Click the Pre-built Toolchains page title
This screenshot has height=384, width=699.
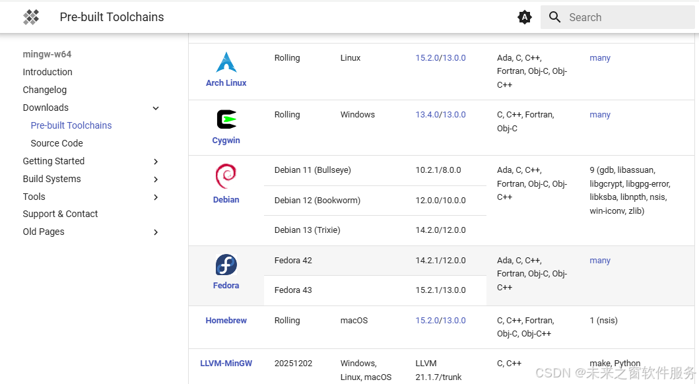click(x=112, y=17)
